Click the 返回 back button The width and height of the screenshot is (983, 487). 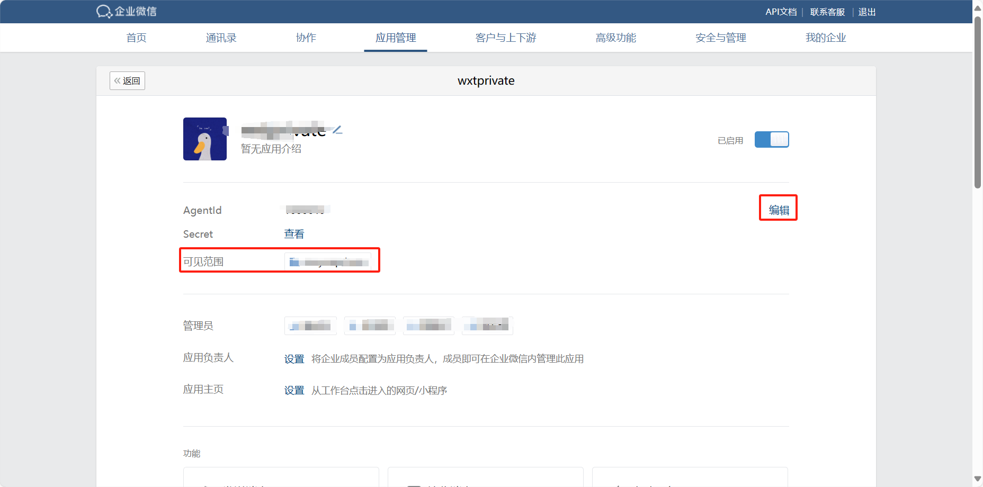point(127,81)
